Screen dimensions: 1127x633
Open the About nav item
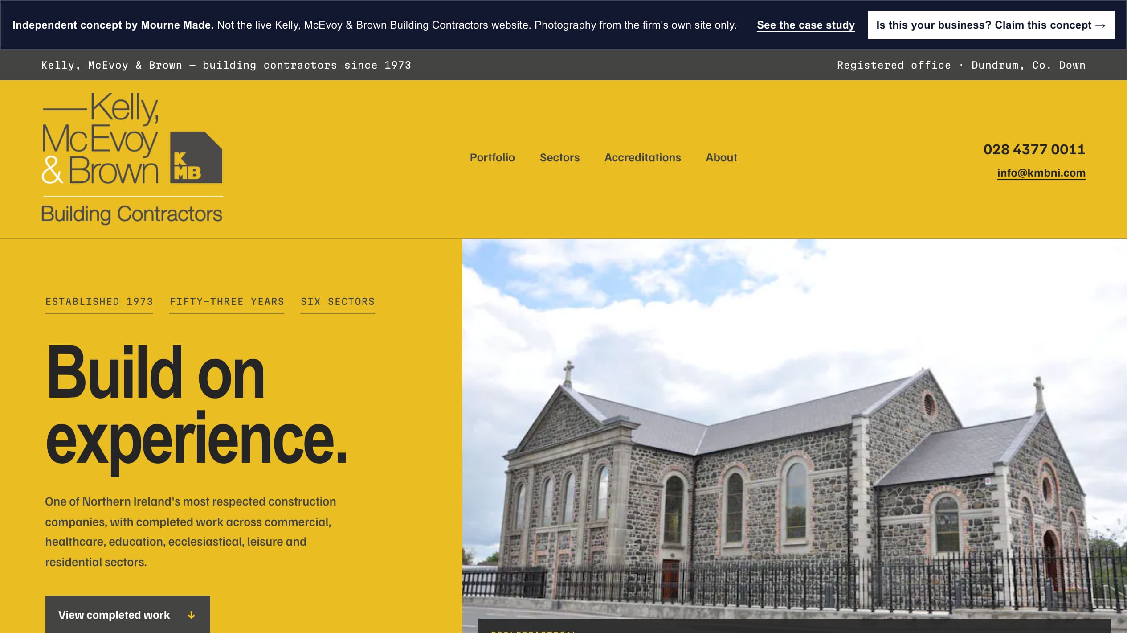tap(721, 157)
